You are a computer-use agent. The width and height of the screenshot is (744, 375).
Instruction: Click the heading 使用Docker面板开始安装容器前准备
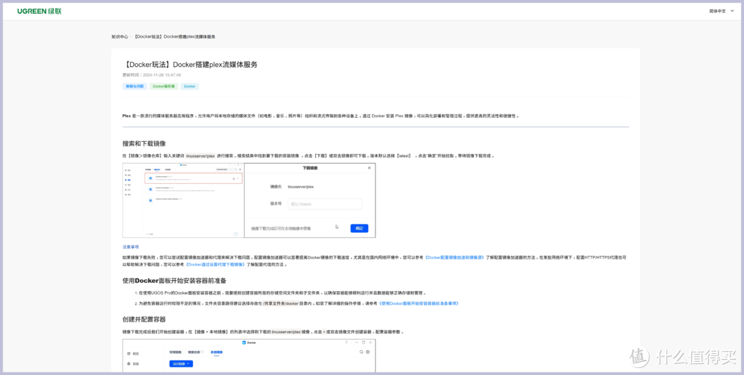(x=174, y=281)
